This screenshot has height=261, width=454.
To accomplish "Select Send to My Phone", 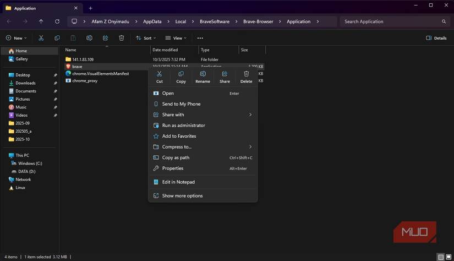I will pos(203,104).
